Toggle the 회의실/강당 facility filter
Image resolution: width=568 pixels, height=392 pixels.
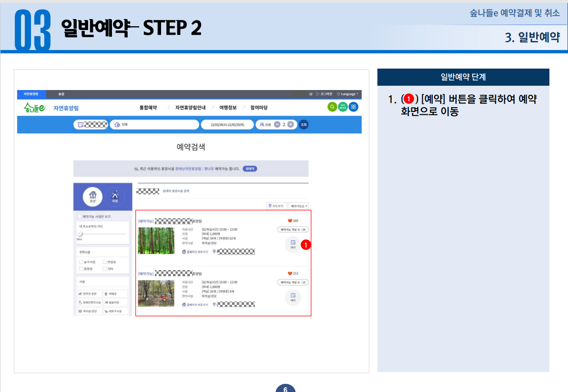pyautogui.click(x=90, y=311)
